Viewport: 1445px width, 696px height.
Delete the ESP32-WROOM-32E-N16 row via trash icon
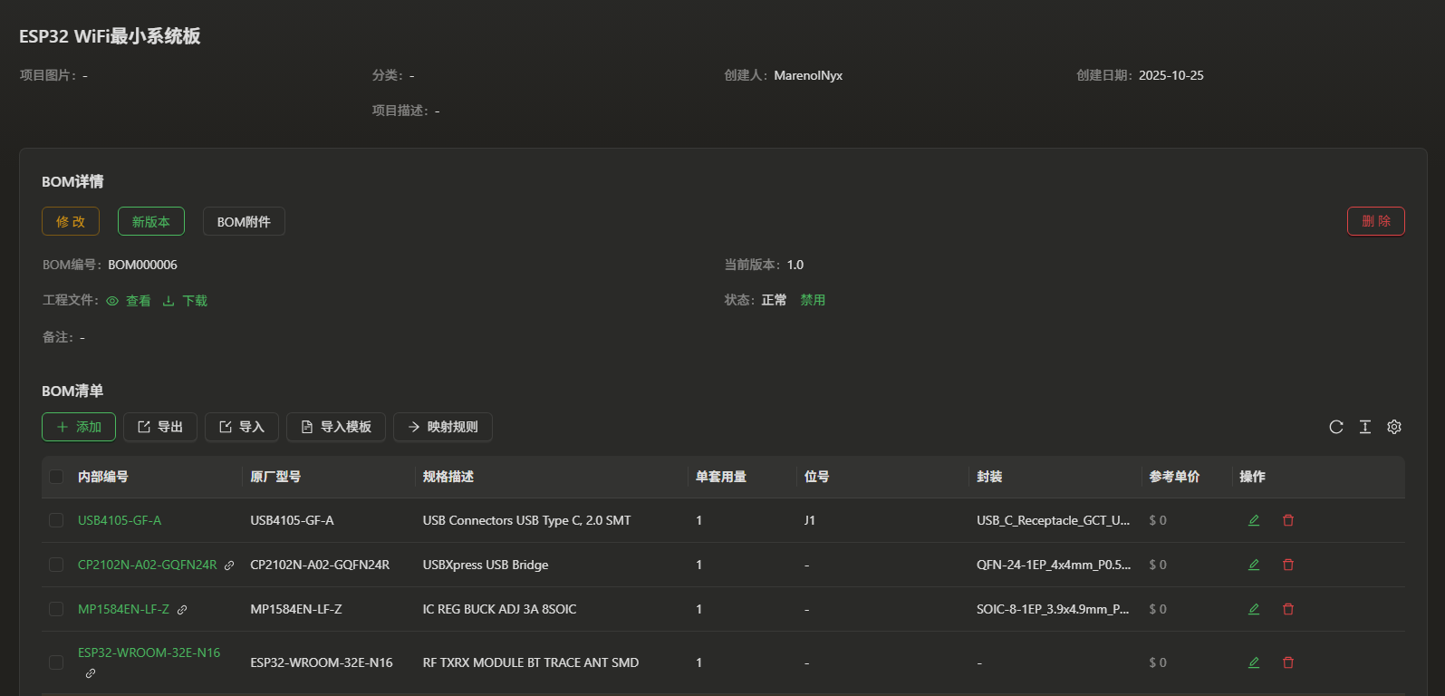click(1288, 662)
